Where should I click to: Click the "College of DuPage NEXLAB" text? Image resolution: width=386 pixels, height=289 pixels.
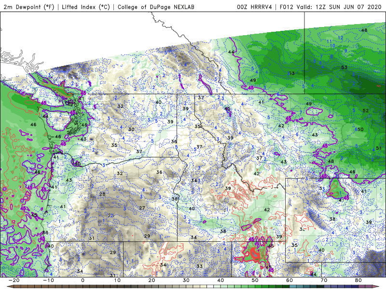[156, 7]
